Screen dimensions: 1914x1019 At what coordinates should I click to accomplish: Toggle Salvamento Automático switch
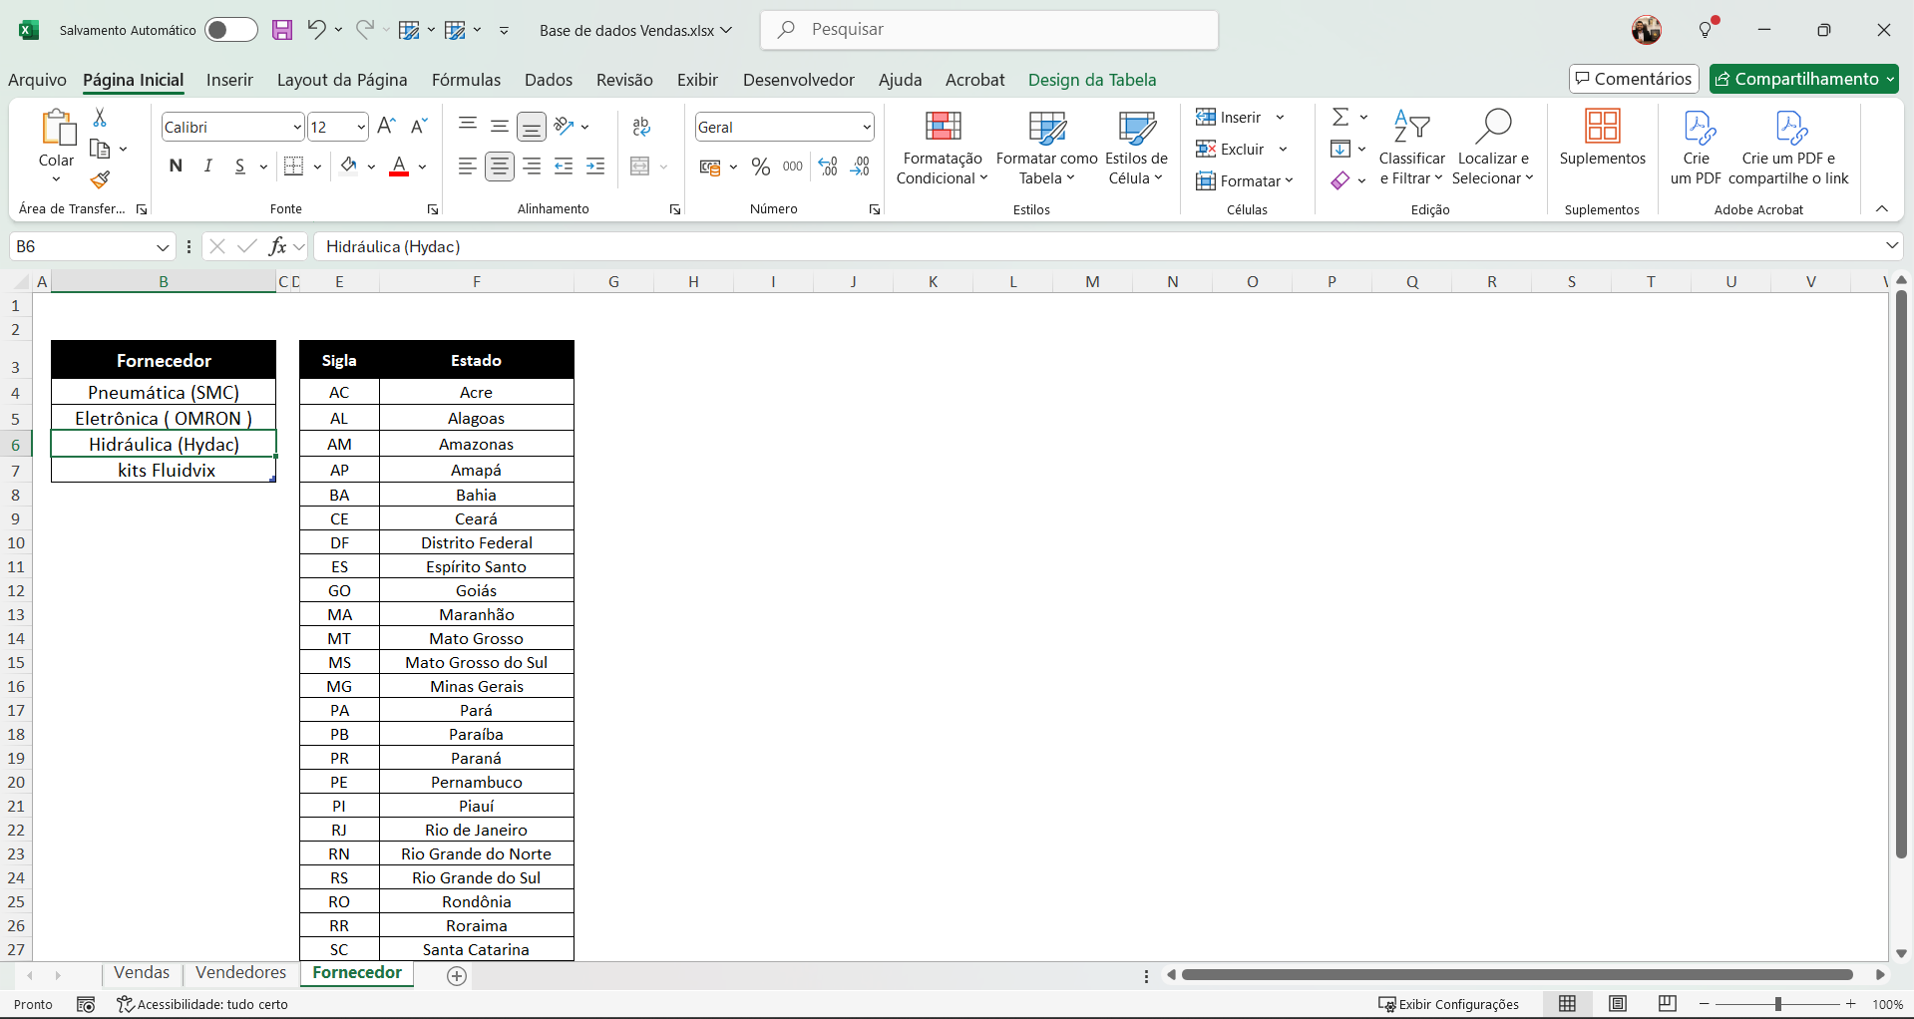[230, 30]
